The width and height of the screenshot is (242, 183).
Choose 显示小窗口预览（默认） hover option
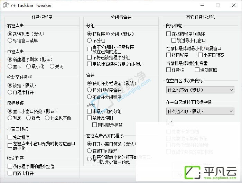[x=10, y=111]
